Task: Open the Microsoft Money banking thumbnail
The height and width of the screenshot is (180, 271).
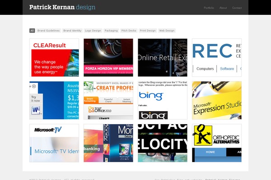Action: (108, 143)
